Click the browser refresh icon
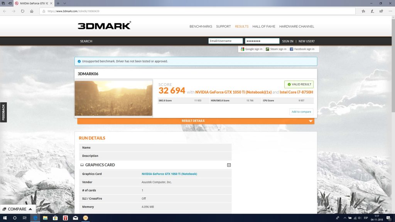Image resolution: width=395 pixels, height=222 pixels. pos(23,11)
